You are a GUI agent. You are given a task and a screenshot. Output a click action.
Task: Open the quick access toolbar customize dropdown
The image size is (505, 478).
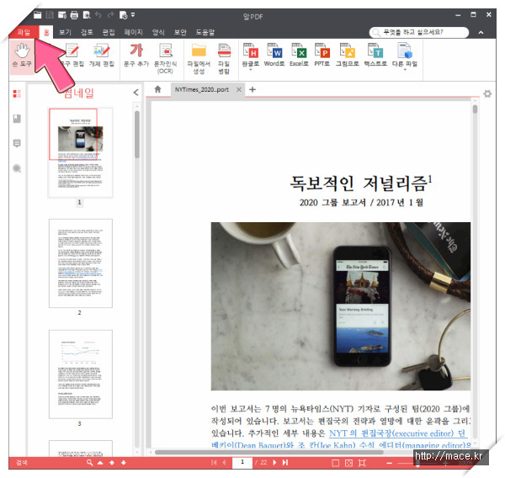133,14
